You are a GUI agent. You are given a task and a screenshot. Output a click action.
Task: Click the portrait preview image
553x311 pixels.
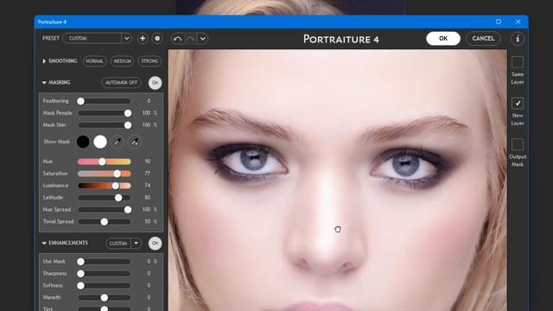338,181
